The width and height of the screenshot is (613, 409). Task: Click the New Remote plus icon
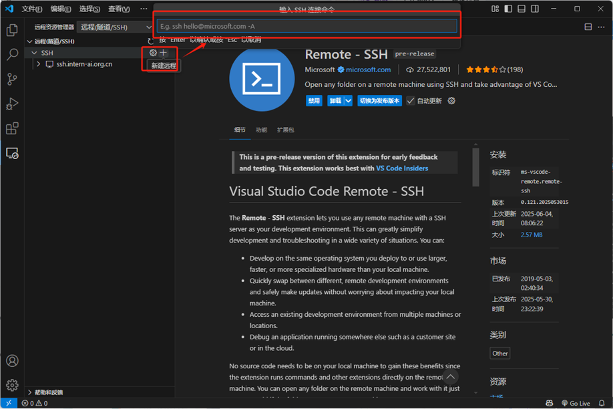164,52
